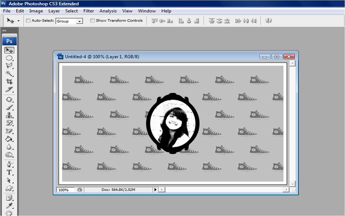The image size is (345, 216).
Task: Click Distribute Vertical Centers icon
Action: tap(219, 21)
